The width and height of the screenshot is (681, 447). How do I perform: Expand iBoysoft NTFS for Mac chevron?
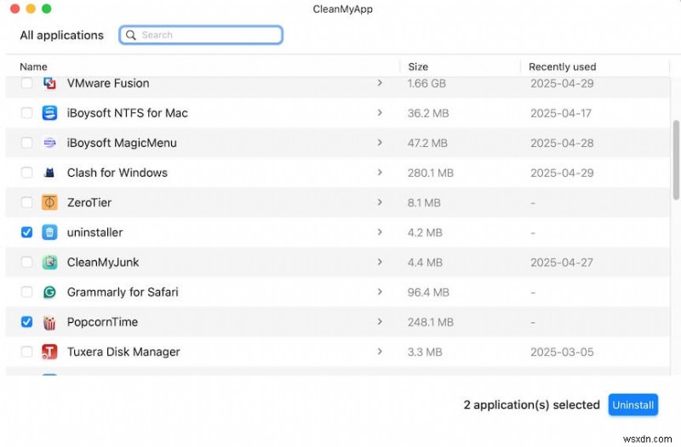click(380, 113)
